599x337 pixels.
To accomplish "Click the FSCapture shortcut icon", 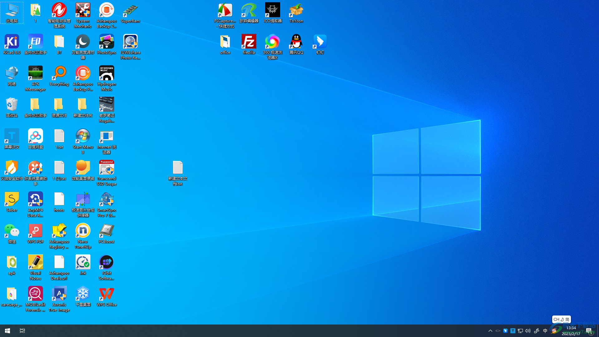I will coord(225,15).
